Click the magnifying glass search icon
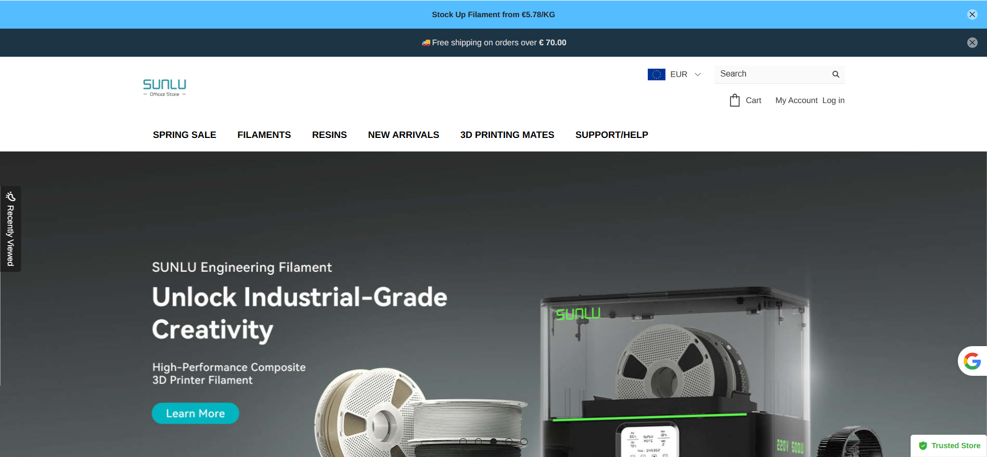This screenshot has height=457, width=987. 836,74
